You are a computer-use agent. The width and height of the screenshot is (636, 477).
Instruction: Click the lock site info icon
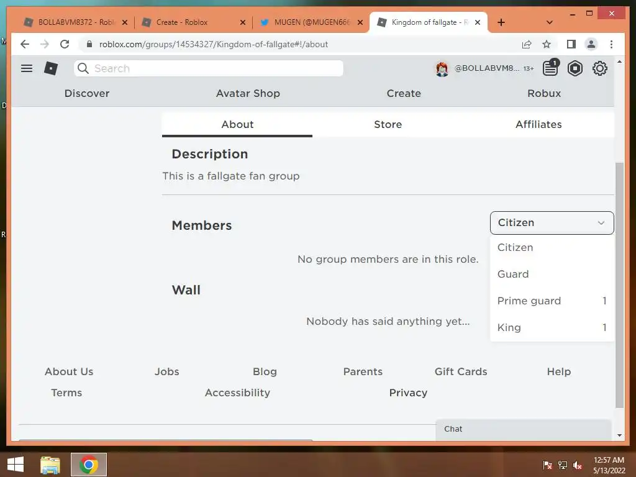tap(89, 44)
